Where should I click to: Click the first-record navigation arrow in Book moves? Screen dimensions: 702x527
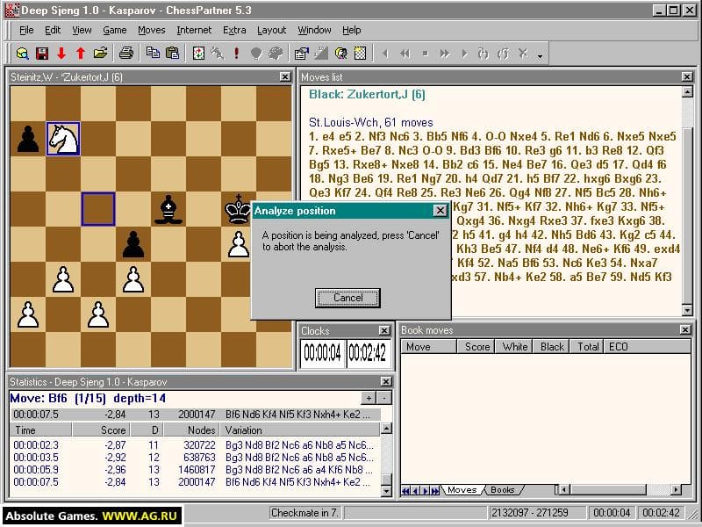[x=405, y=491]
